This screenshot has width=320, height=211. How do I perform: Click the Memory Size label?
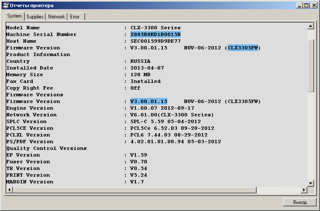click(24, 75)
